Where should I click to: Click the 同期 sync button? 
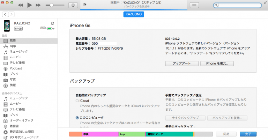point(226,134)
